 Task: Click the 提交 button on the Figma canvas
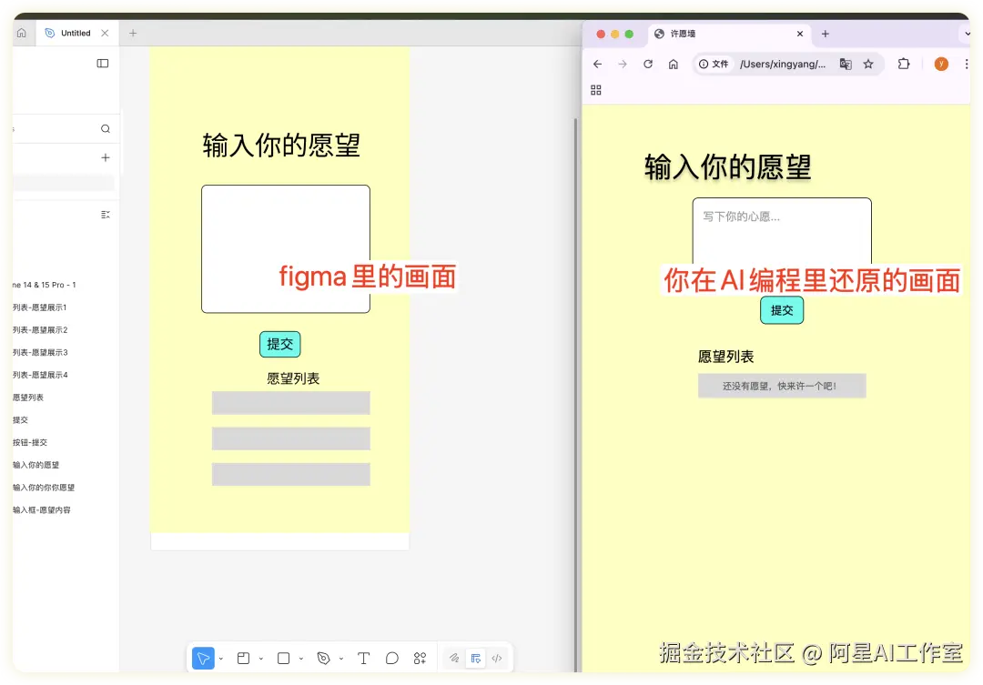(279, 344)
